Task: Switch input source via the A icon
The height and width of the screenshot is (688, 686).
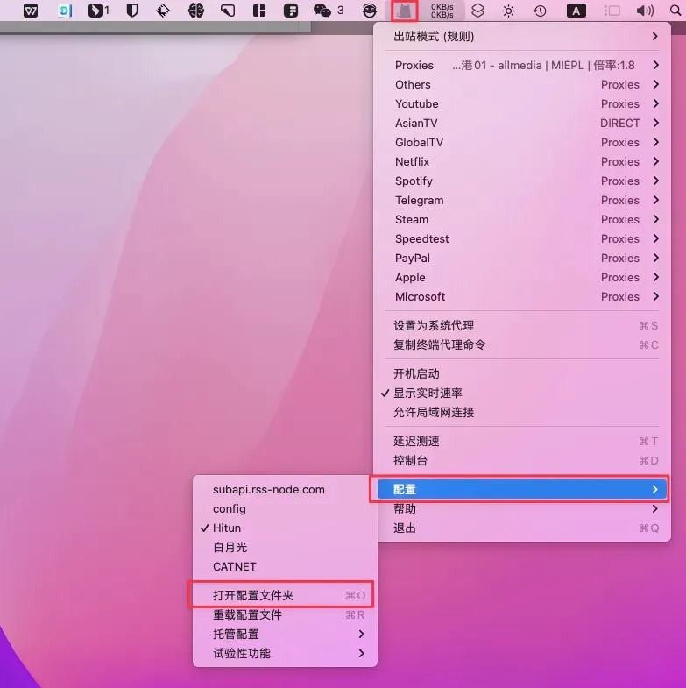Action: 576,11
